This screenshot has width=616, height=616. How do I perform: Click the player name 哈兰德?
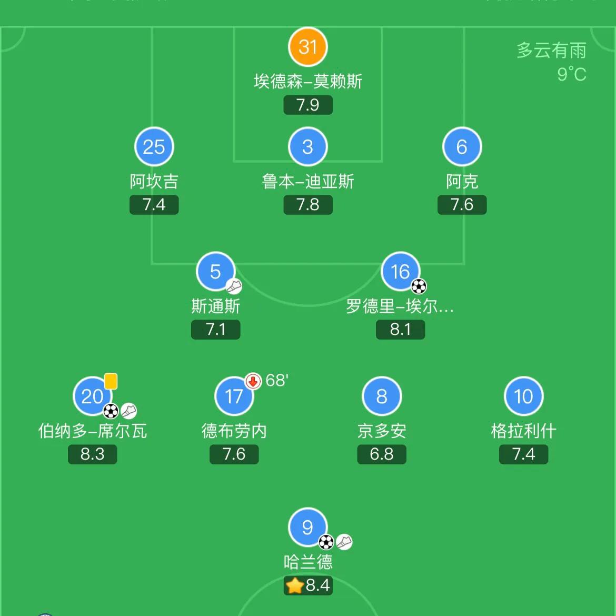pyautogui.click(x=308, y=562)
